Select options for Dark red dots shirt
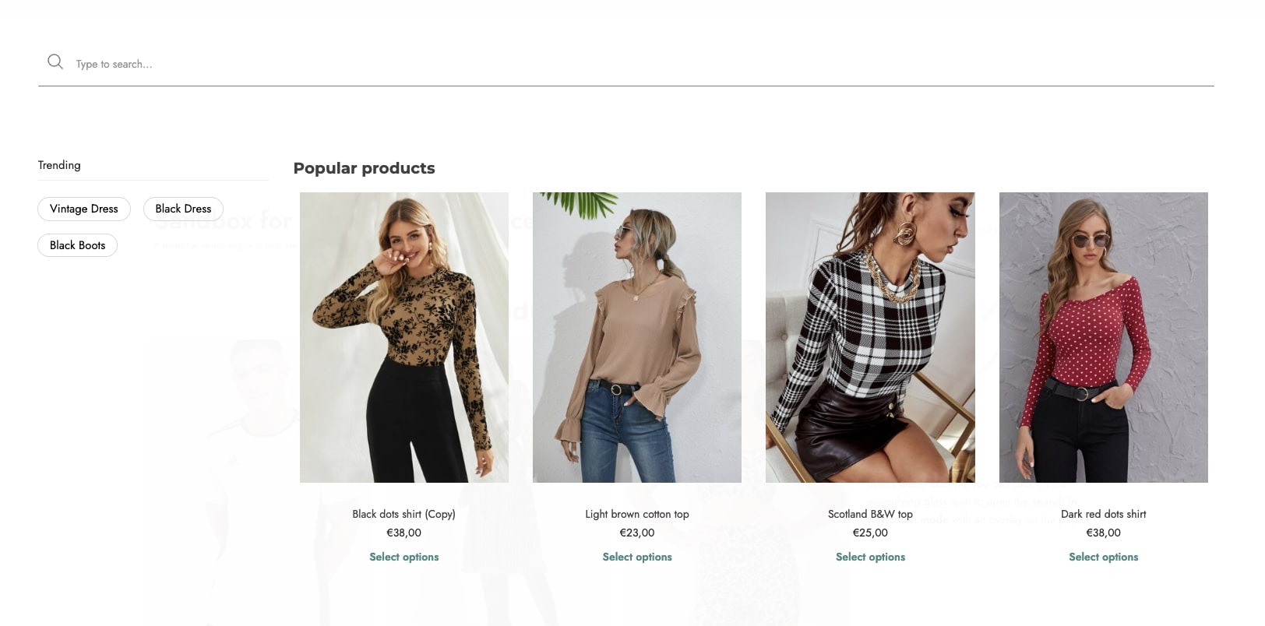Viewport: 1265px width, 626px height. click(1103, 557)
